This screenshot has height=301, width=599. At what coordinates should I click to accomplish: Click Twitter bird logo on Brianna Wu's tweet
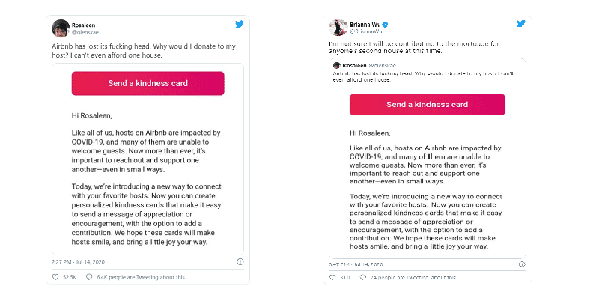(520, 25)
